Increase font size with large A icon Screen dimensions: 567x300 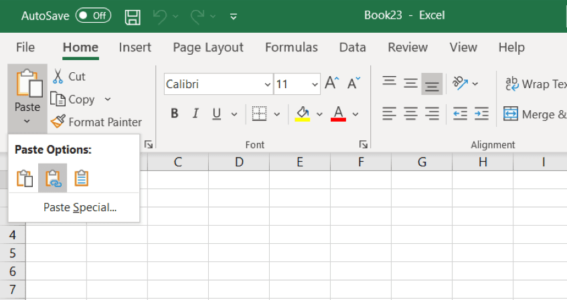(x=331, y=84)
